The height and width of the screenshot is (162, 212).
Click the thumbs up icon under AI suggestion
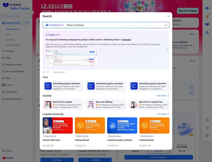[44, 72]
